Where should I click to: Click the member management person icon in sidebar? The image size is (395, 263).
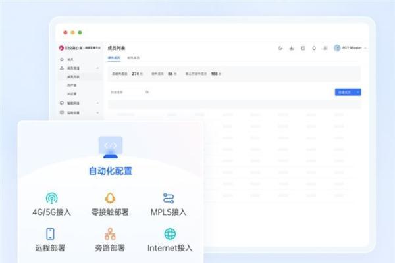(x=62, y=68)
